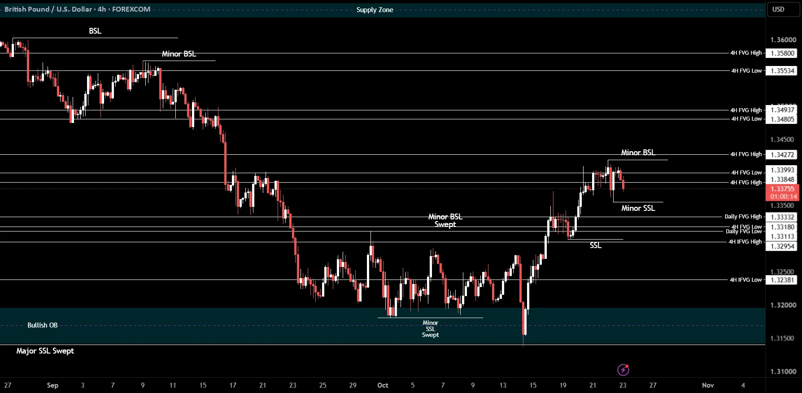Click the pink lightning event icon
Image resolution: width=802 pixels, height=393 pixels.
click(x=623, y=370)
